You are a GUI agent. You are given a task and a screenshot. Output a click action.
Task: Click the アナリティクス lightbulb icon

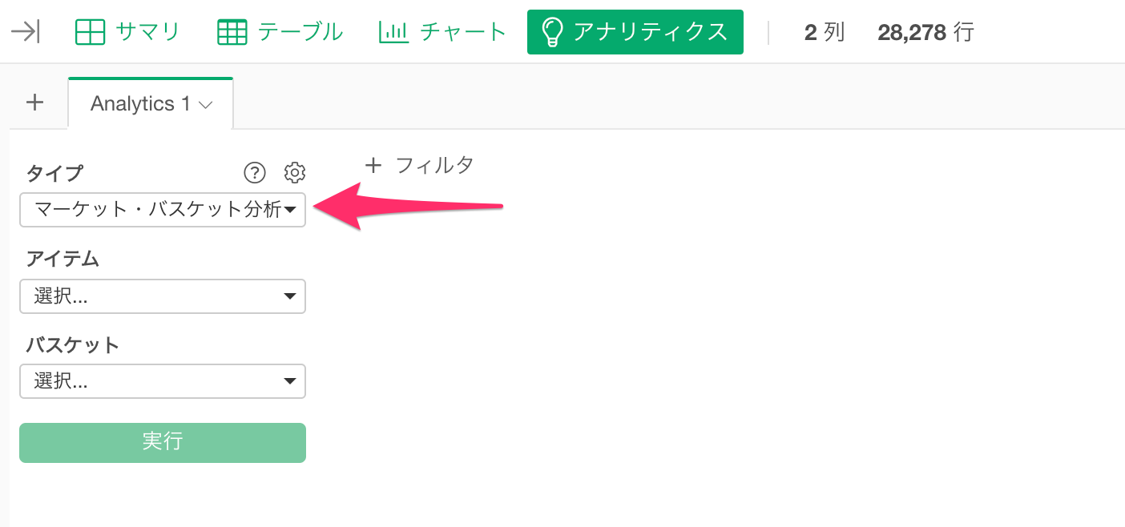[553, 32]
